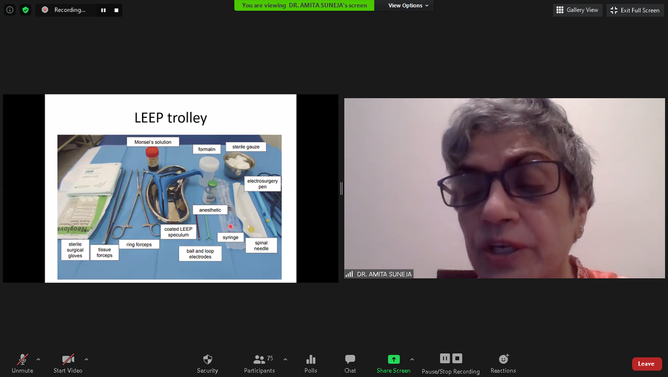668x377 pixels.
Task: Open the Chat panel
Action: (350, 363)
